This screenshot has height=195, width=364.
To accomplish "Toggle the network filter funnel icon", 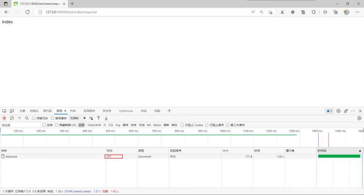I will click(x=19, y=118).
